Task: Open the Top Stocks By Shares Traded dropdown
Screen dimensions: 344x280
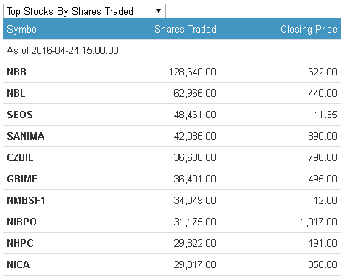Action: (x=84, y=11)
